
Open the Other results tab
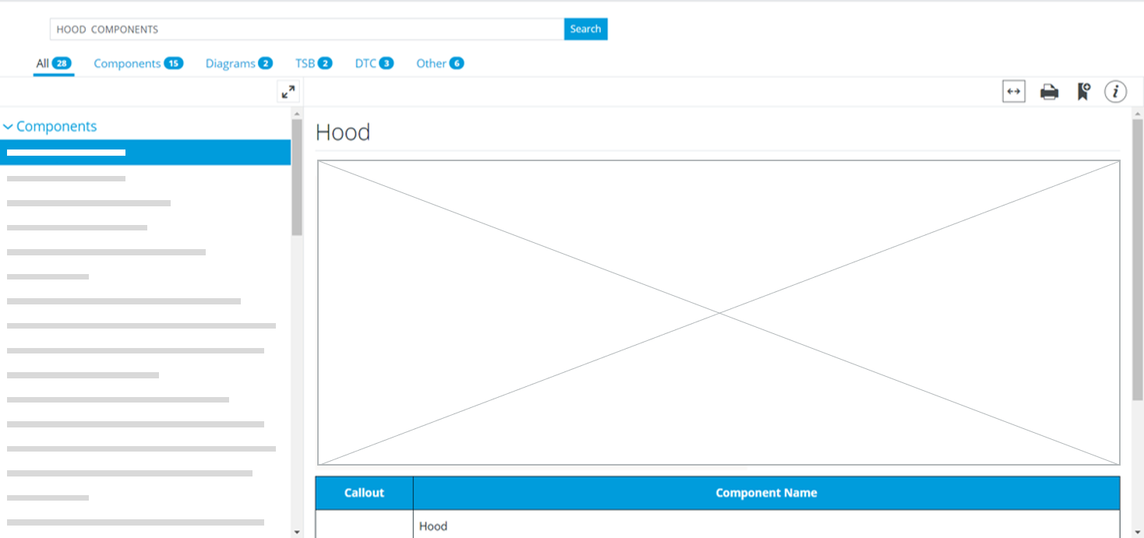440,63
